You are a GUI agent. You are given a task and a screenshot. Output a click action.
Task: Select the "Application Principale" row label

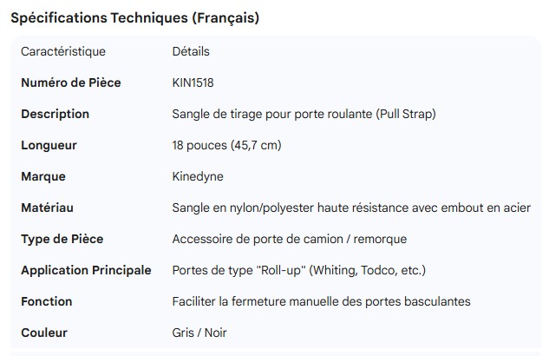click(x=86, y=270)
